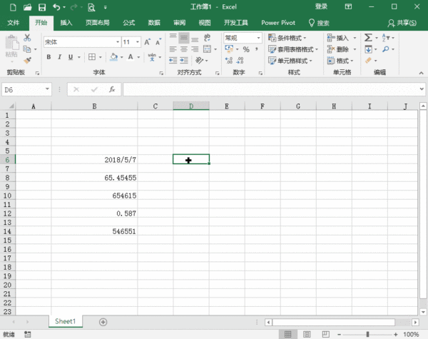Screen dimensions: 428x339
Task: Increase decimal places
Action: click(x=229, y=61)
